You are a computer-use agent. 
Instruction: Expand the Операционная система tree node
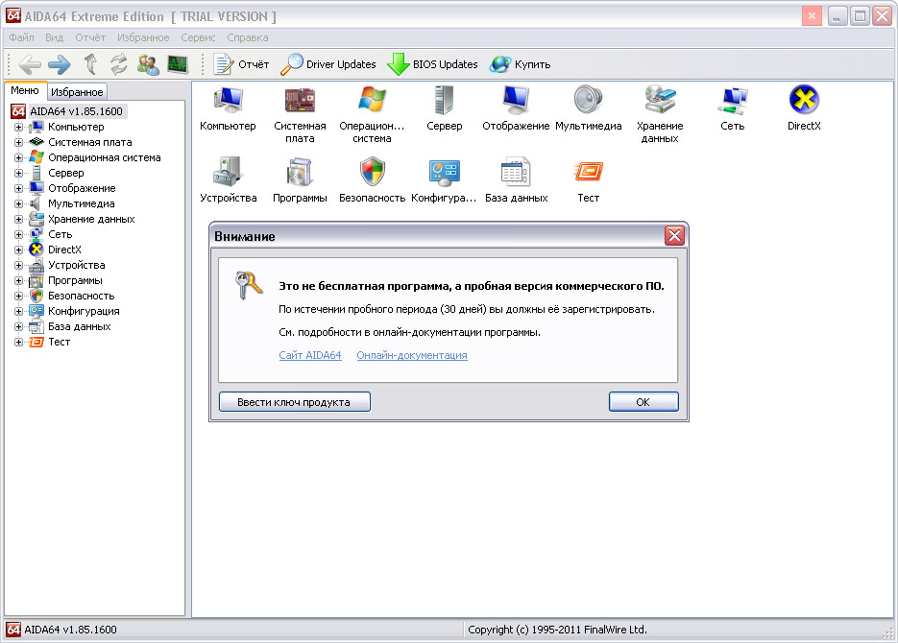coord(18,158)
